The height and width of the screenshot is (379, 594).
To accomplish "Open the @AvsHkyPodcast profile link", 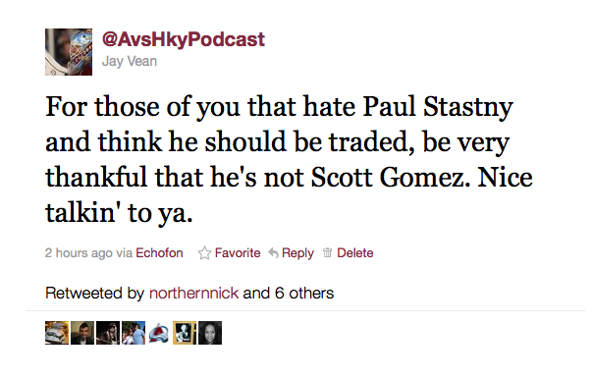I will (x=184, y=40).
